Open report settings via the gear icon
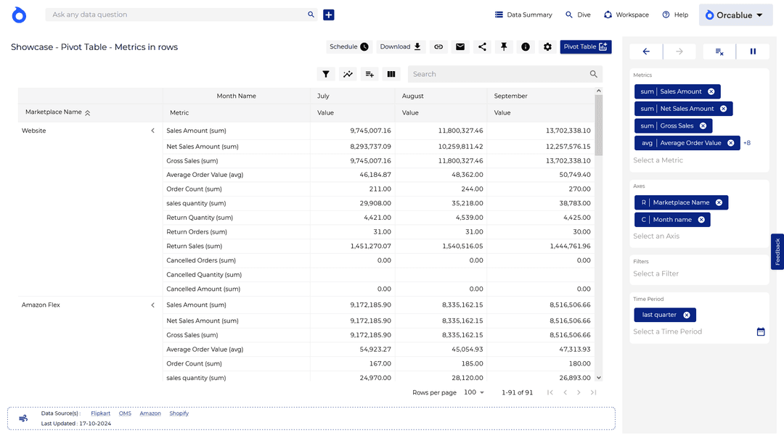The height and width of the screenshot is (441, 784). pyautogui.click(x=546, y=46)
